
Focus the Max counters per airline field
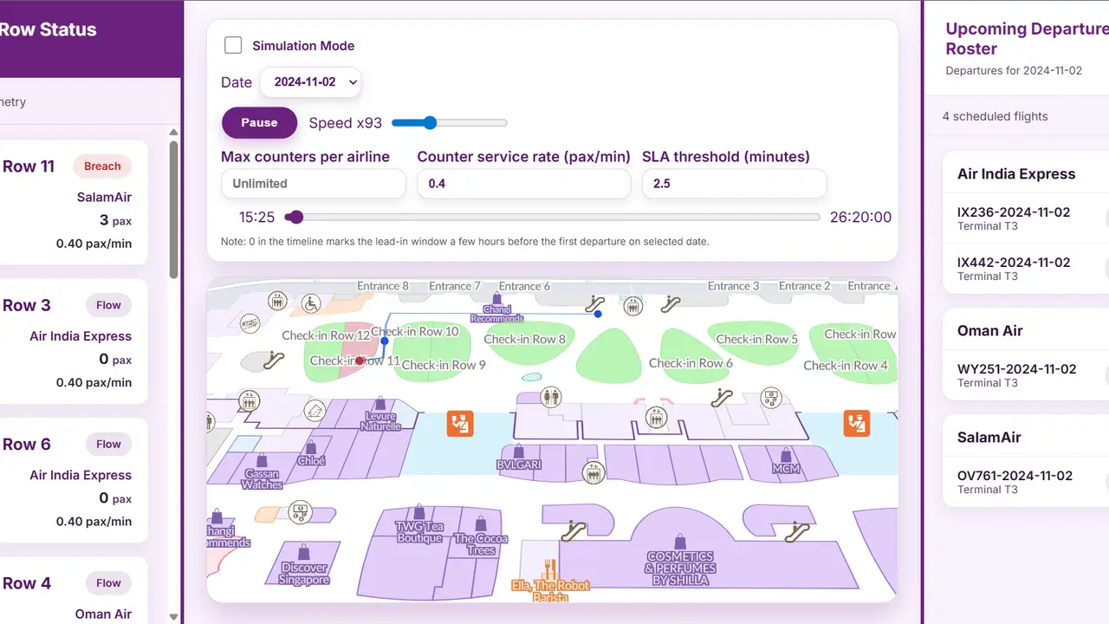coord(314,184)
